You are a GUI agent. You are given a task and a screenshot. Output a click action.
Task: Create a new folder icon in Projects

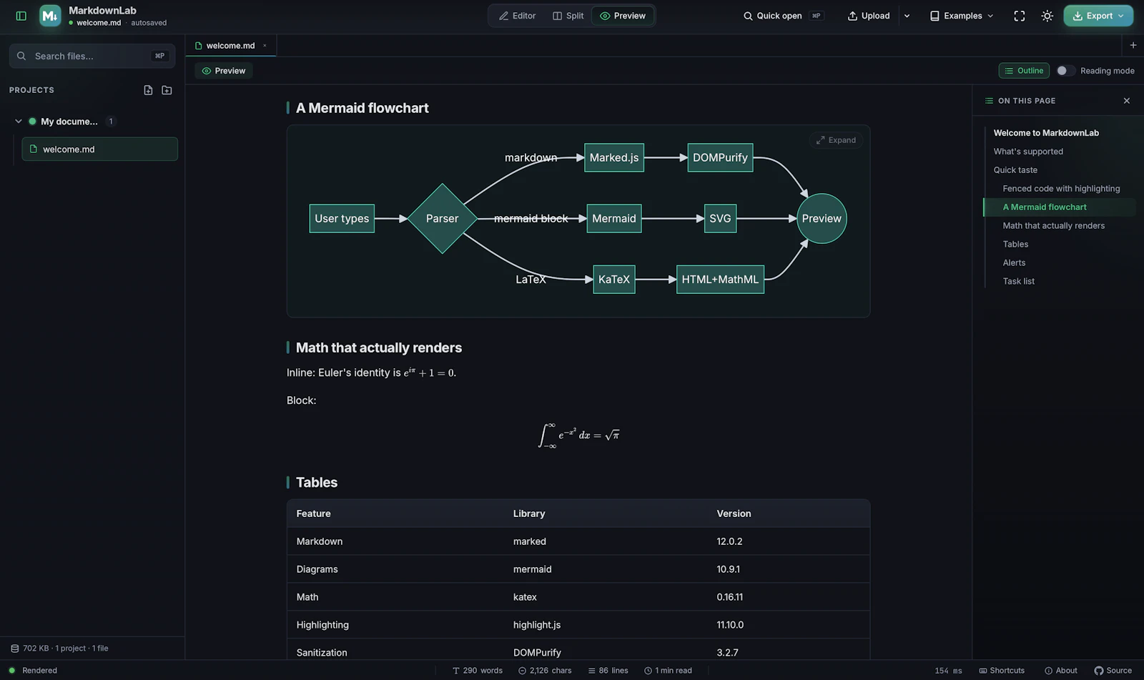[167, 90]
